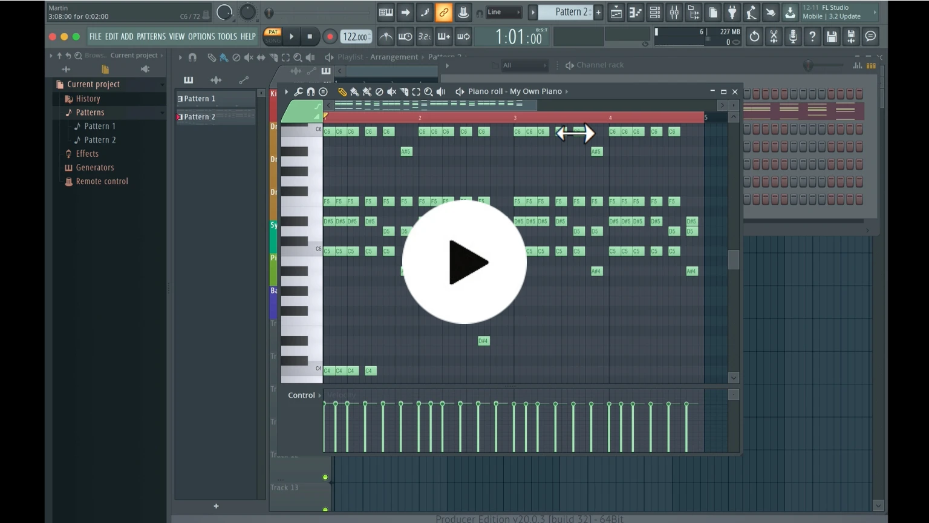
Task: Open the Browser view icon
Action: pos(693,12)
